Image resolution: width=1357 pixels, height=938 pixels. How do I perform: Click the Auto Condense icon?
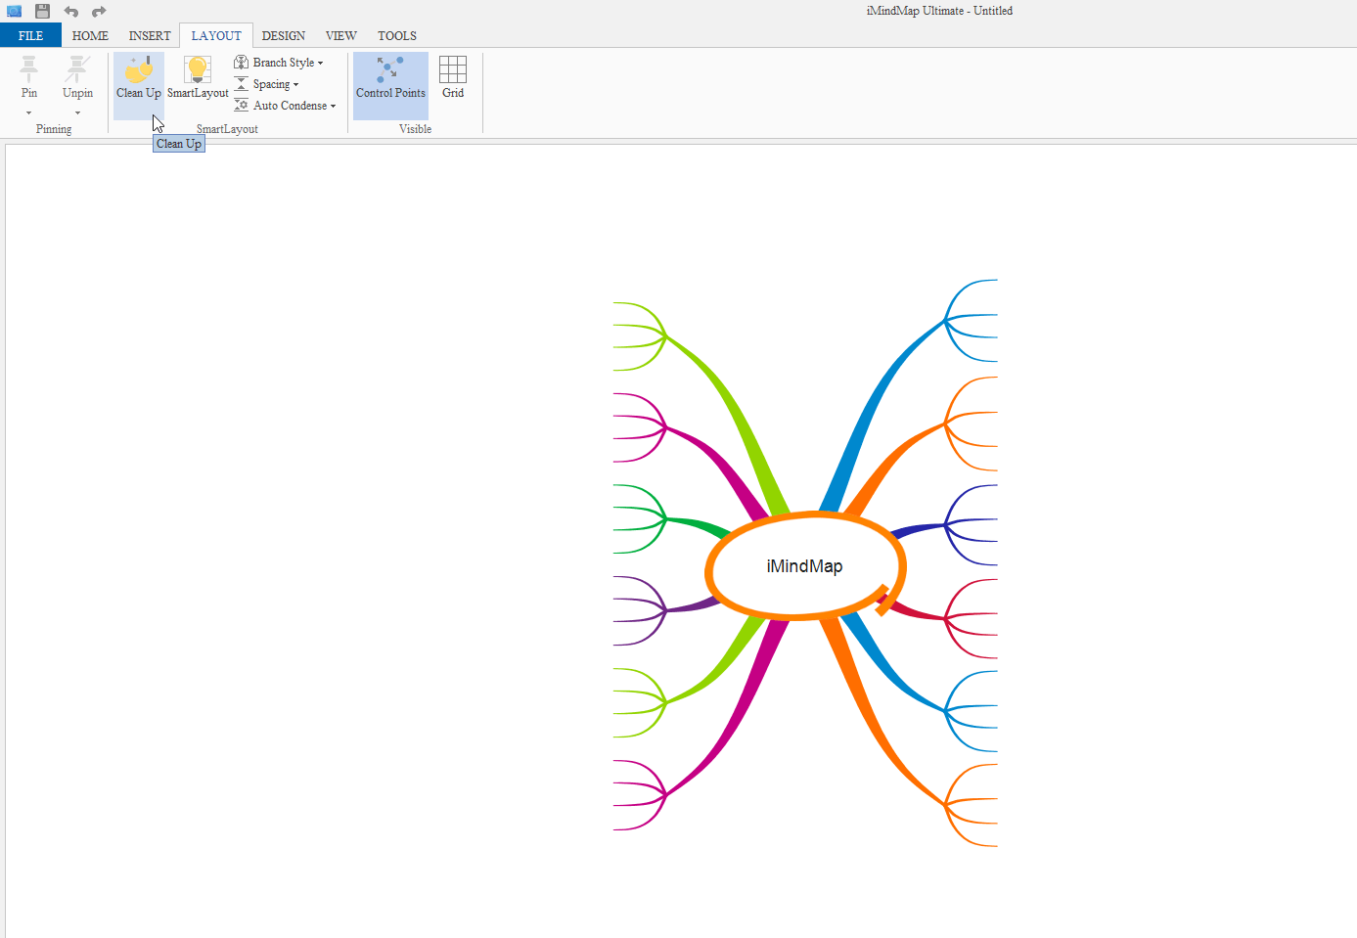click(241, 106)
